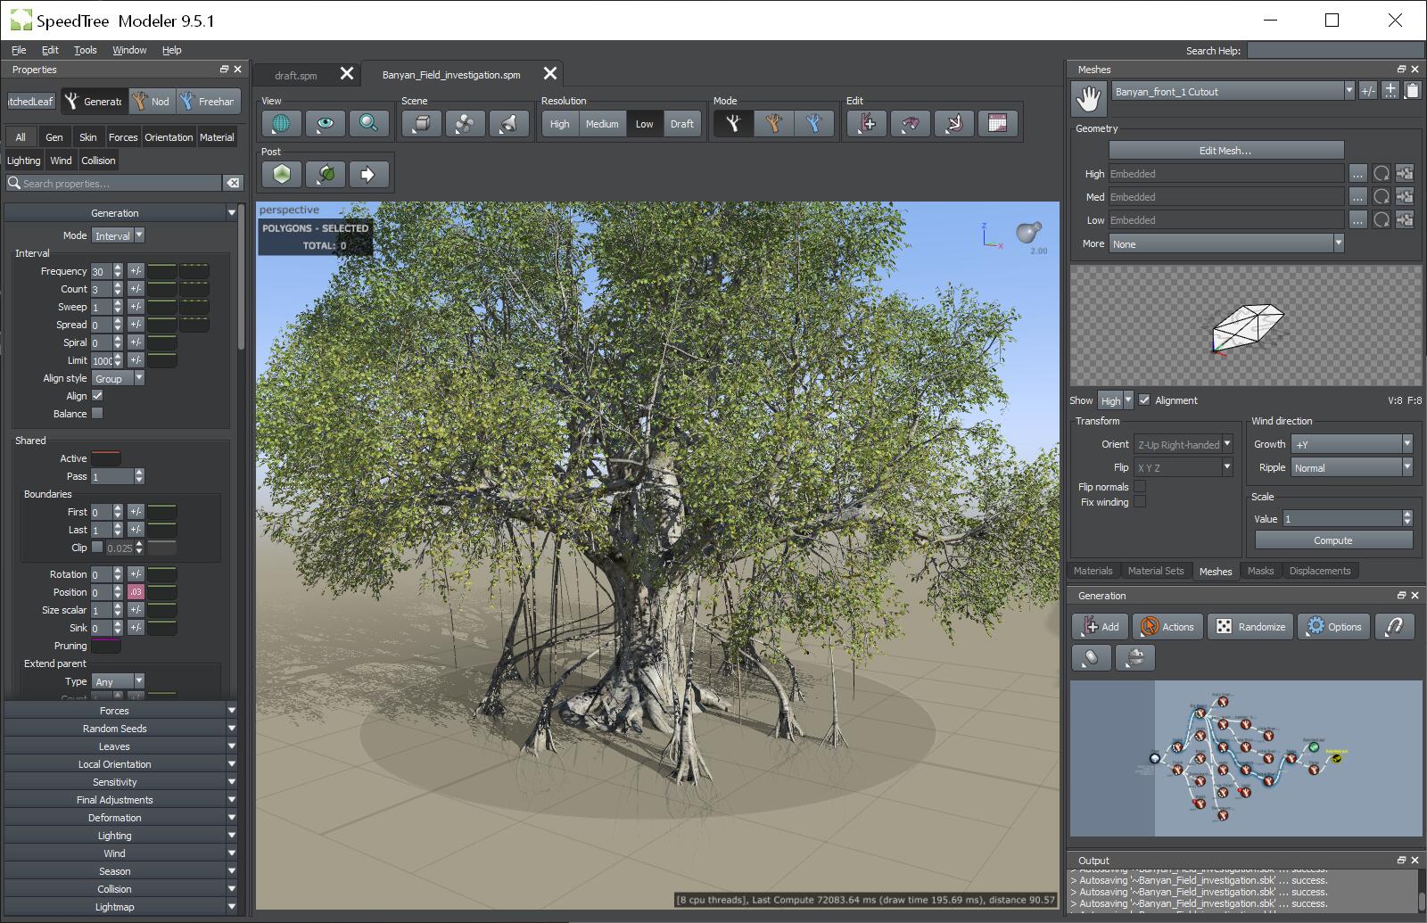The image size is (1427, 923).
Task: Click the light bulb icon in viewport
Action: (1029, 233)
